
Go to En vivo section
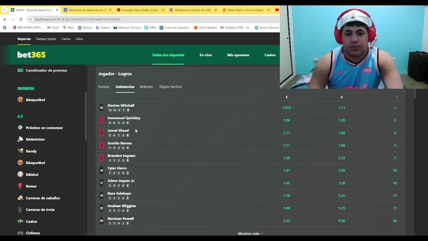[206, 55]
